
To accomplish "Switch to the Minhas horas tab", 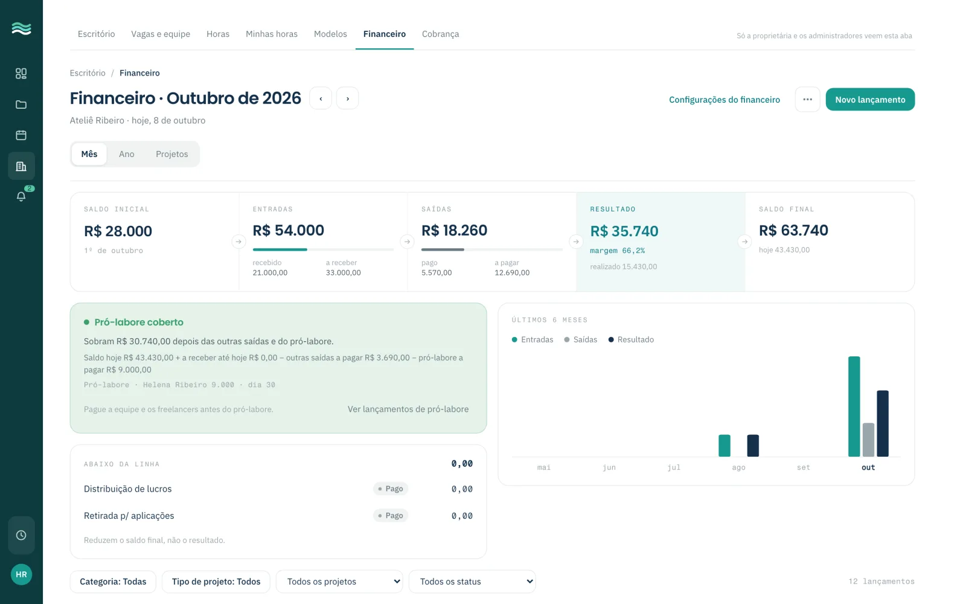I will coord(272,34).
